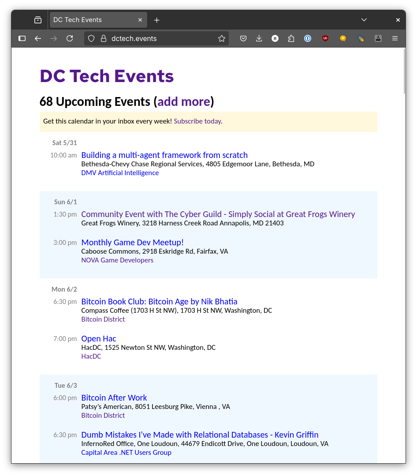Open 'Building a multi-agent framework from scratch'
Screen dimensions: 417x476
point(164,155)
